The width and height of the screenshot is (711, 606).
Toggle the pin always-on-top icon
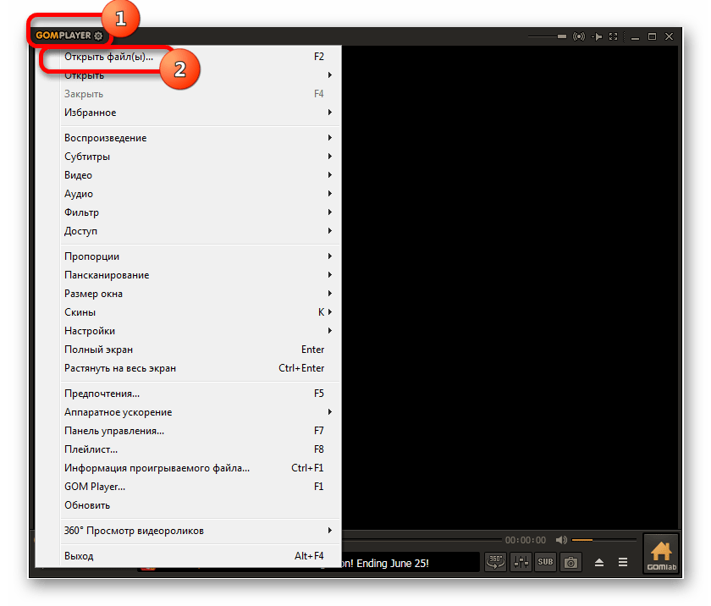coord(597,36)
